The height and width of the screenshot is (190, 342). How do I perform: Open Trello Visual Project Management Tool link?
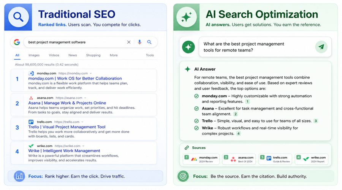coord(67,127)
